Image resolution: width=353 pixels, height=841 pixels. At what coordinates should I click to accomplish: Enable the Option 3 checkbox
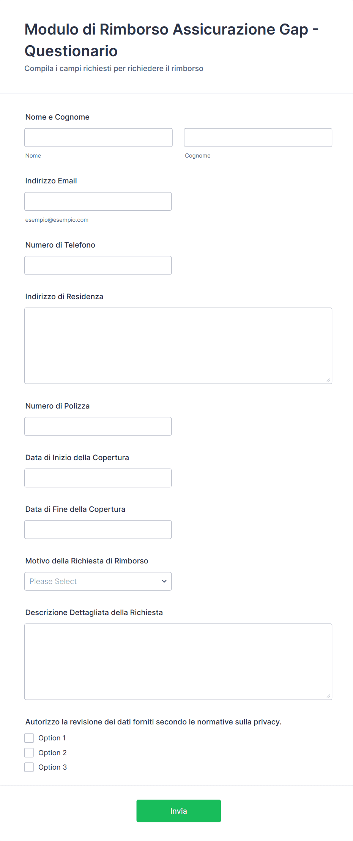point(29,767)
